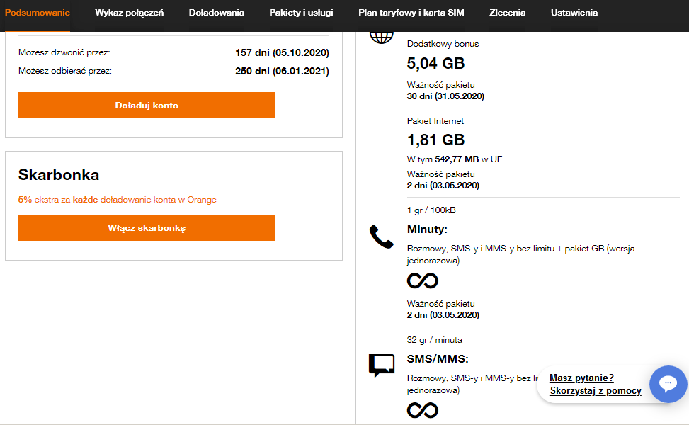Follow the Skorzystaj z pomocy link
Viewport: 689px width, 425px height.
coord(595,391)
